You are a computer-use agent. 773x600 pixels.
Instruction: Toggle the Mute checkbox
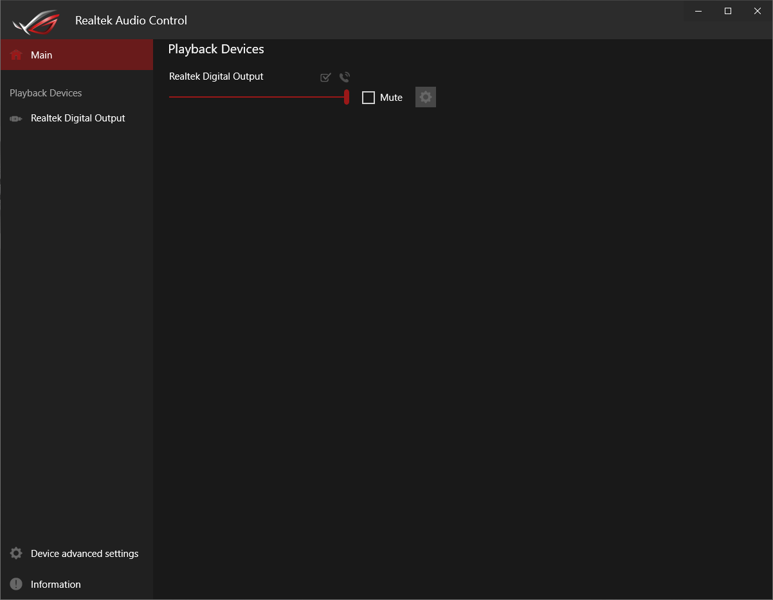(x=368, y=98)
